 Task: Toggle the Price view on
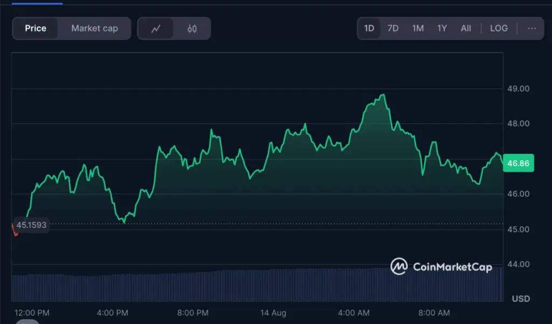tap(36, 28)
